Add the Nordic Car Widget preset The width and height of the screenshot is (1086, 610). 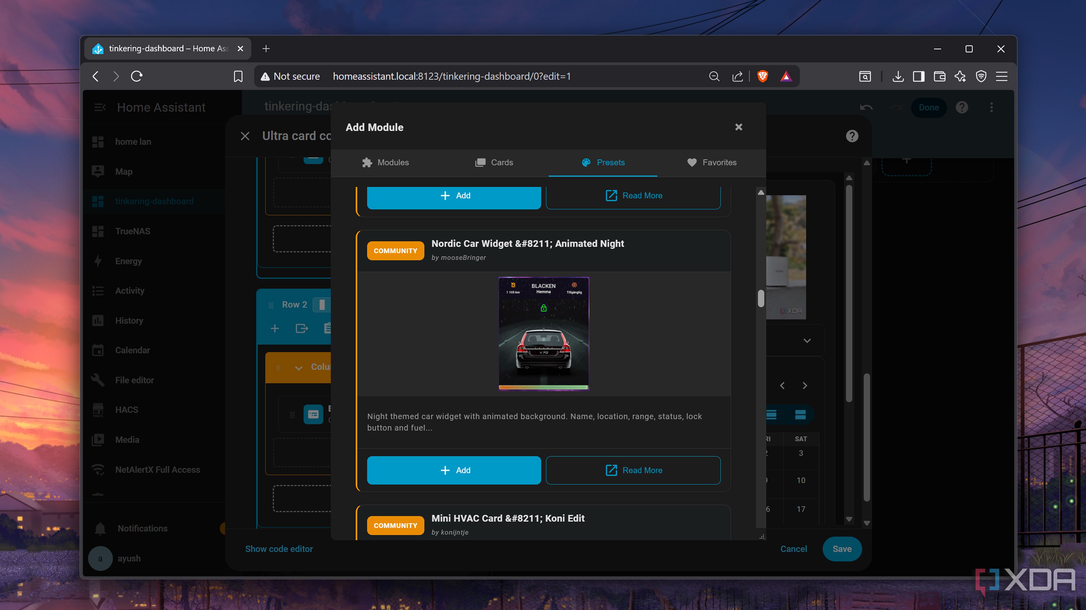tap(454, 470)
